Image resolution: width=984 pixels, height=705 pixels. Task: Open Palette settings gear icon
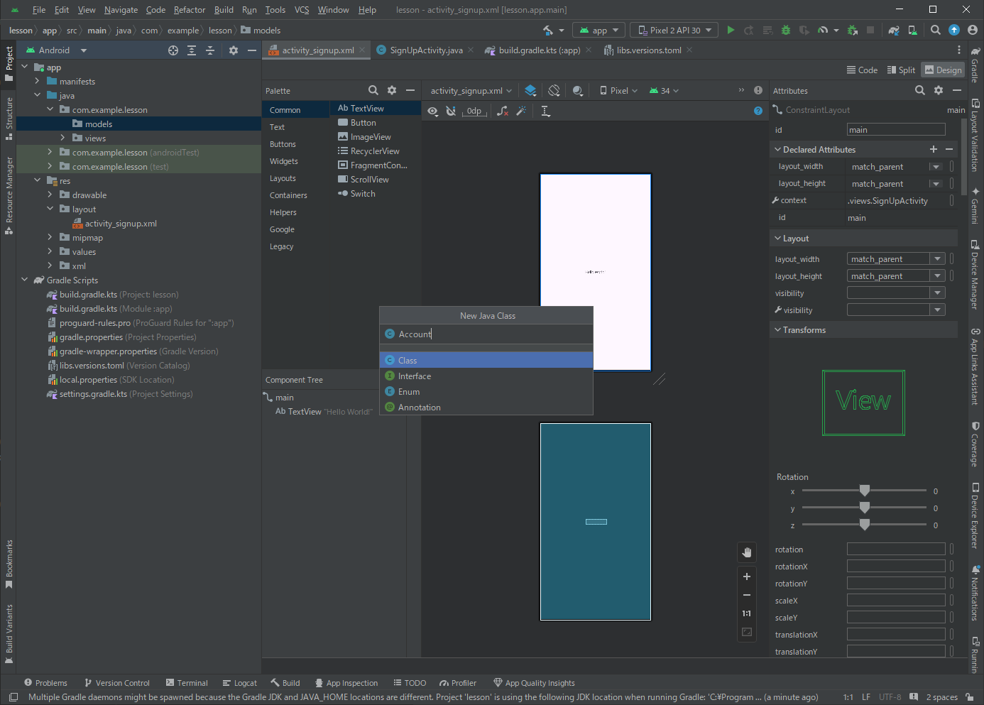coord(392,90)
